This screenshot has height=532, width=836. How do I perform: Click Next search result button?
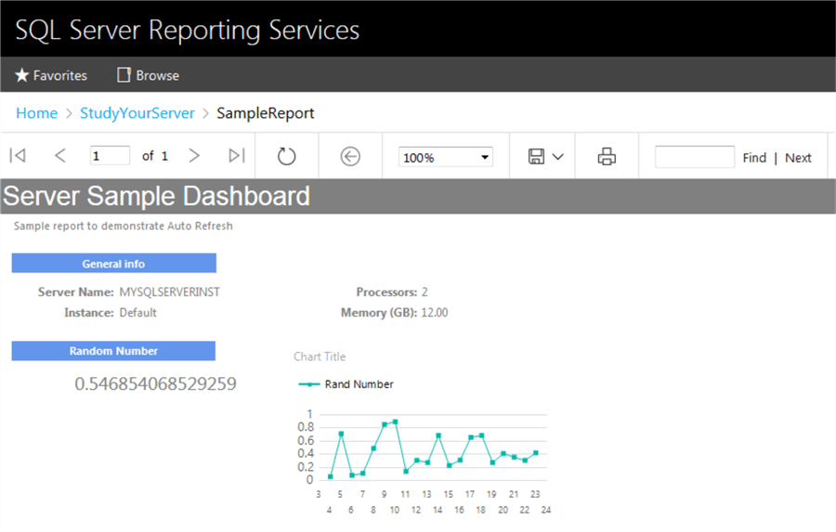[798, 158]
